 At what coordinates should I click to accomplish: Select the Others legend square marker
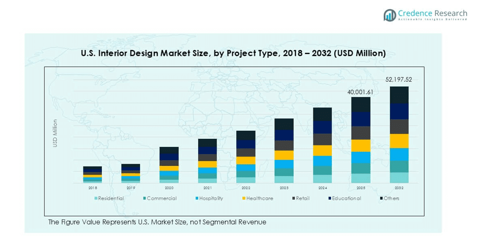(x=381, y=198)
